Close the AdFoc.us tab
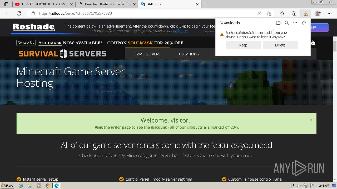 197,4
